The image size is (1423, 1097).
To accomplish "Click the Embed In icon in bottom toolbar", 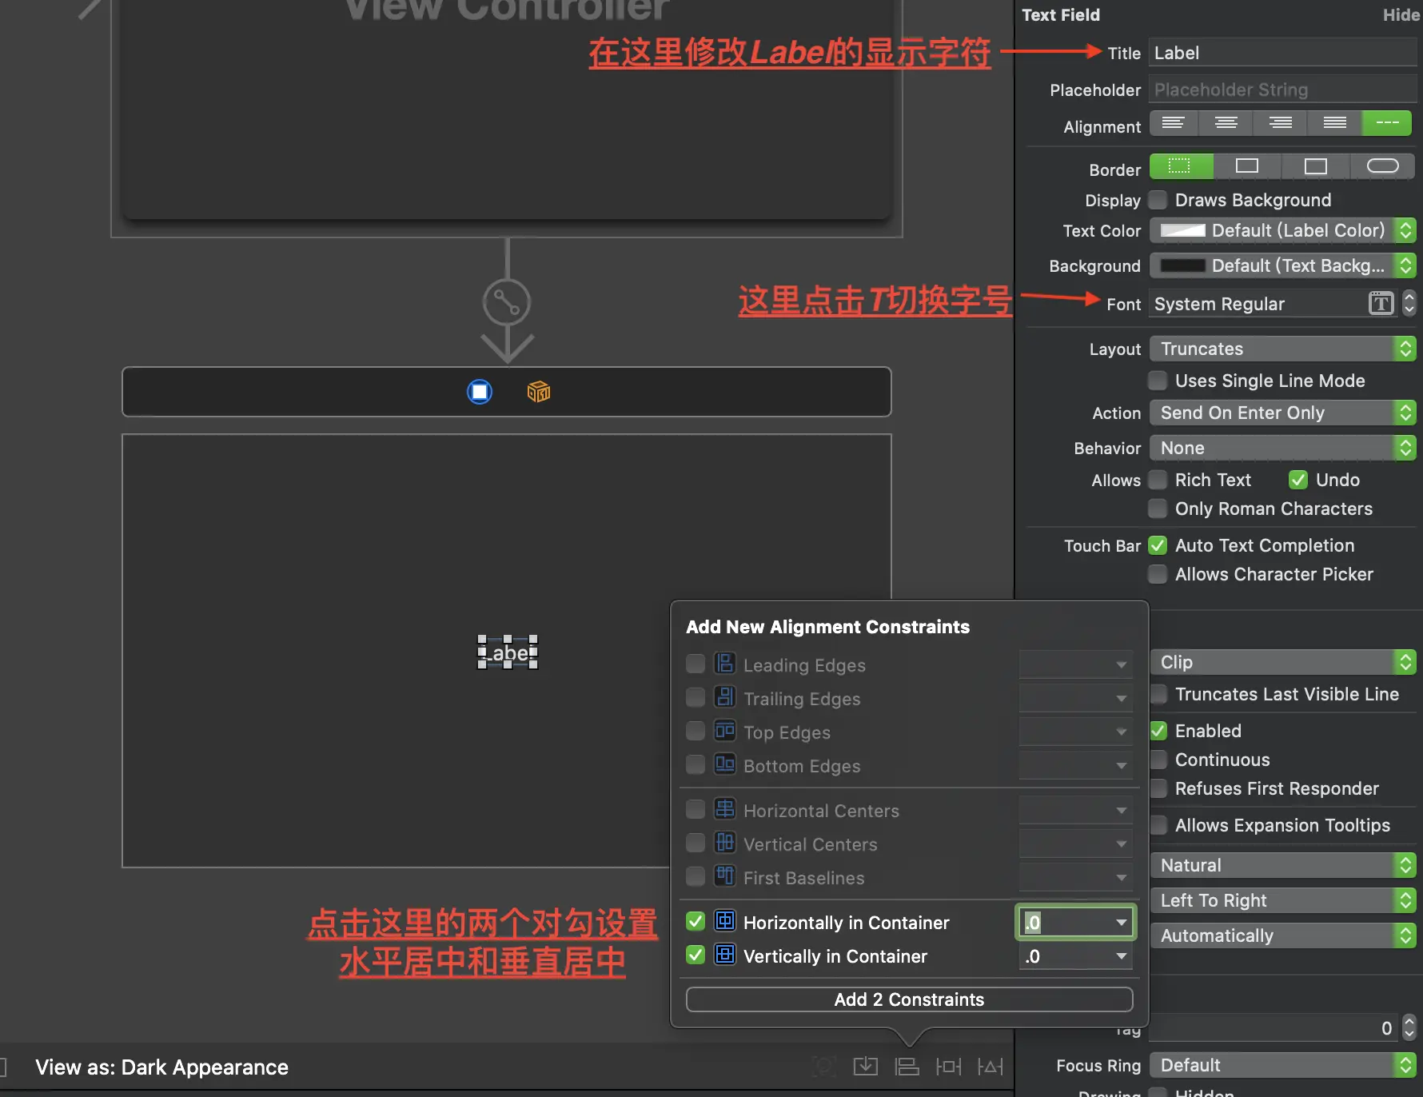I will (865, 1067).
